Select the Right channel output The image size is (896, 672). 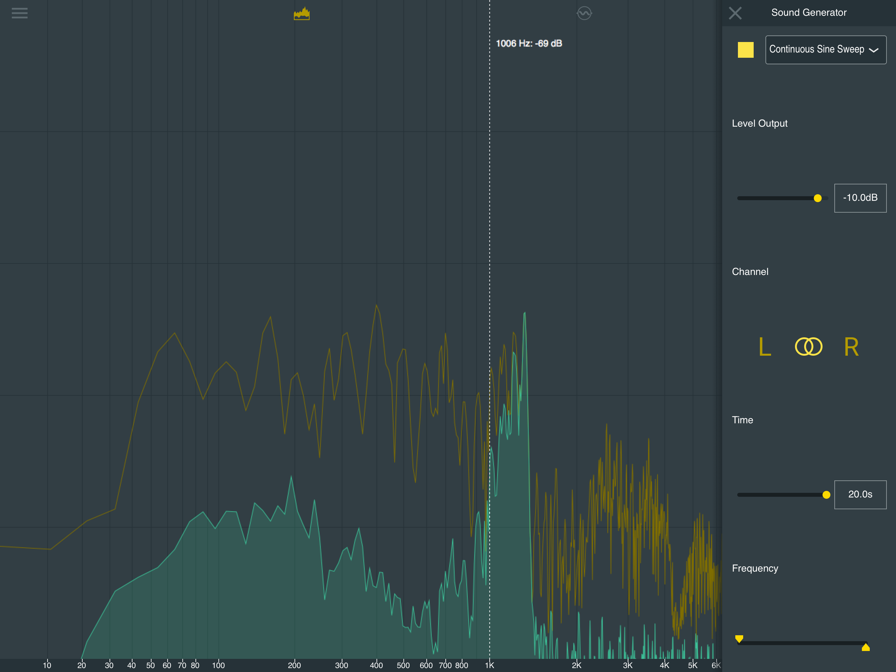(x=851, y=347)
